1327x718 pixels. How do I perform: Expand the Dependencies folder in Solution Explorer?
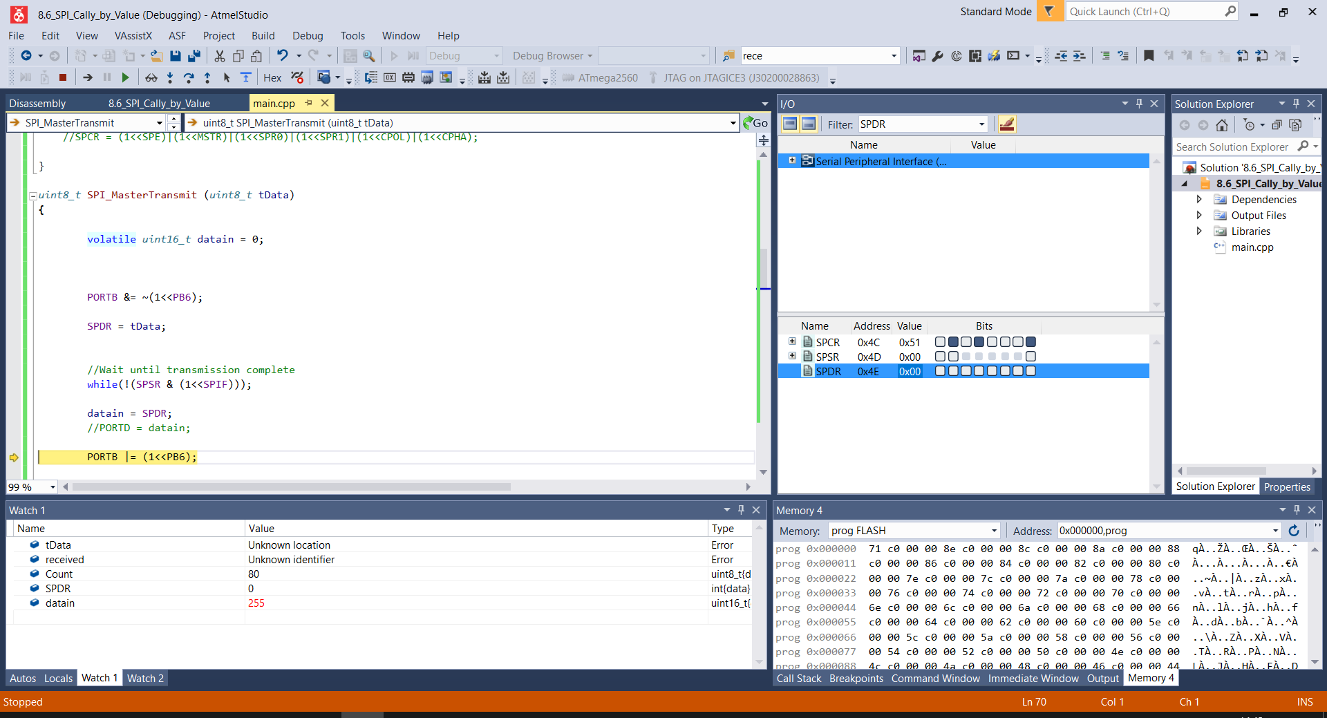[x=1199, y=199]
